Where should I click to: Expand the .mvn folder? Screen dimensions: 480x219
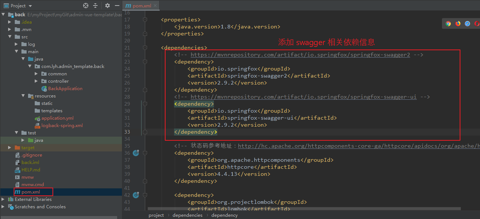point(10,30)
